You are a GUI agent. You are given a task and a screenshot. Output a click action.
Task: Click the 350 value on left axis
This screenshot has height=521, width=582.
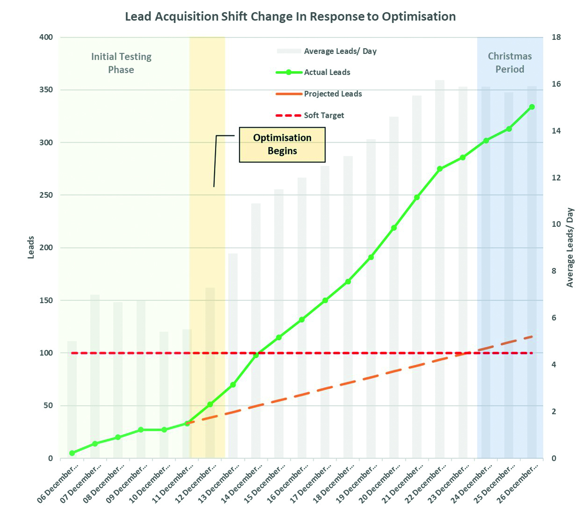pos(46,89)
